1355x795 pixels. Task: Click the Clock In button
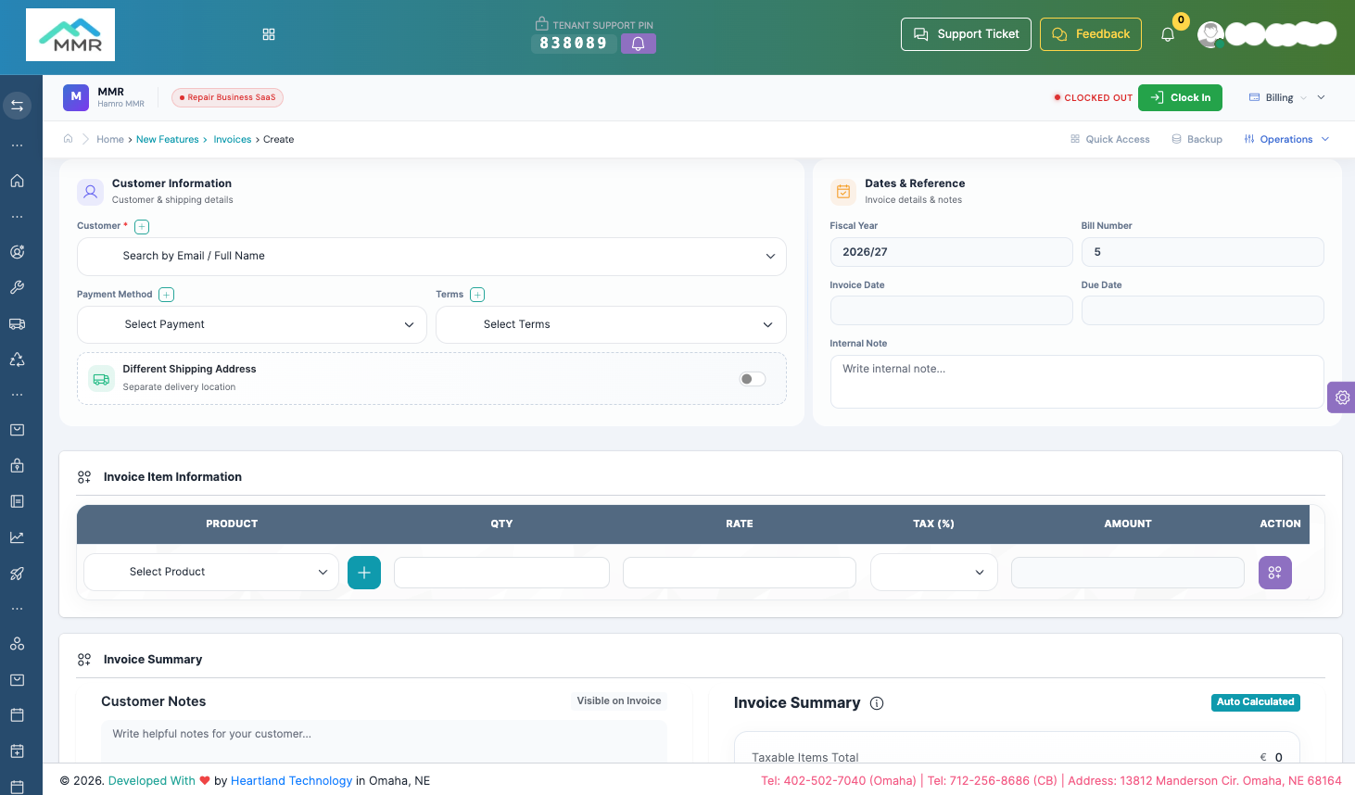[x=1180, y=98]
